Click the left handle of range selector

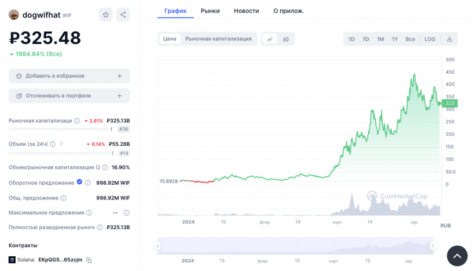[x=157, y=246]
